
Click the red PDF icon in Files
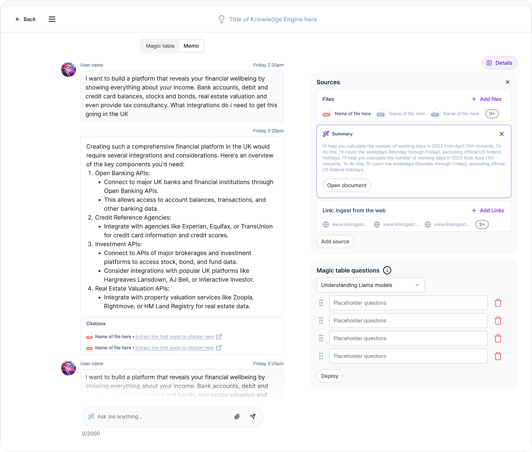point(327,114)
